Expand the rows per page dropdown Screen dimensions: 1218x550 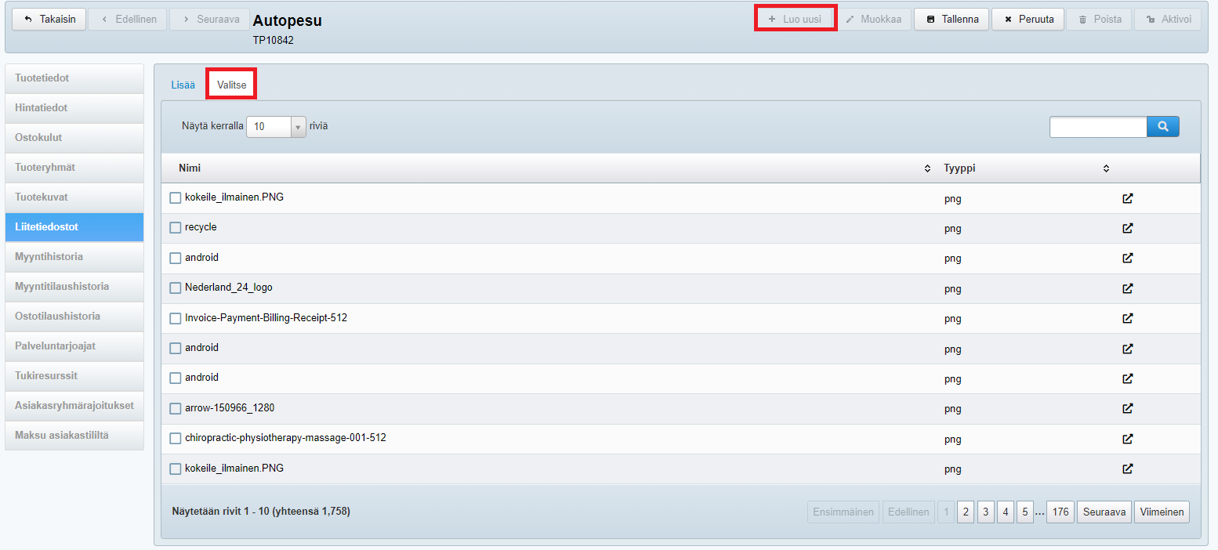coord(276,126)
